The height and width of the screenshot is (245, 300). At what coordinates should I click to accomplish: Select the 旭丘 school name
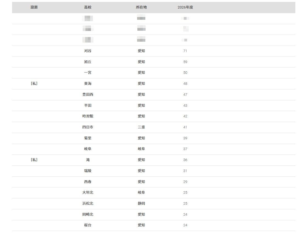88,62
